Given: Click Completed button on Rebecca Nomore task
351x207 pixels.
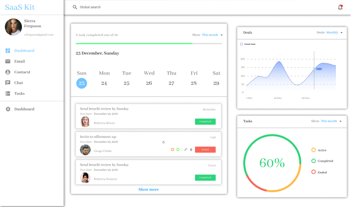Looking at the screenshot, I should click(x=205, y=177).
